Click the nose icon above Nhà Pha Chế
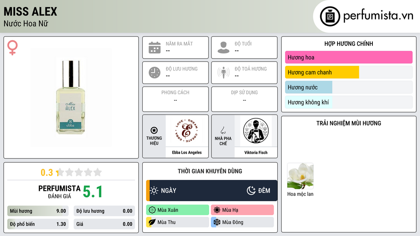Image resolution: width=420 pixels, height=236 pixels. tap(223, 130)
